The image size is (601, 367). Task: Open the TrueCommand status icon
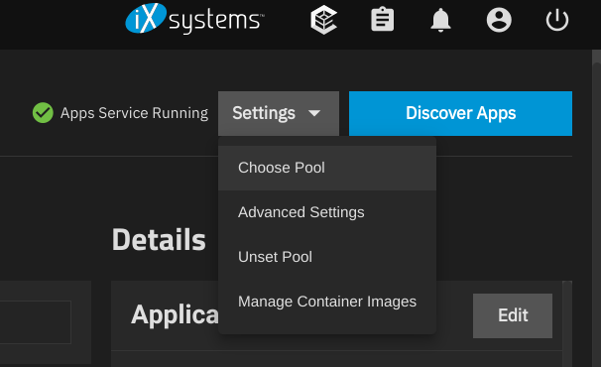tap(324, 20)
